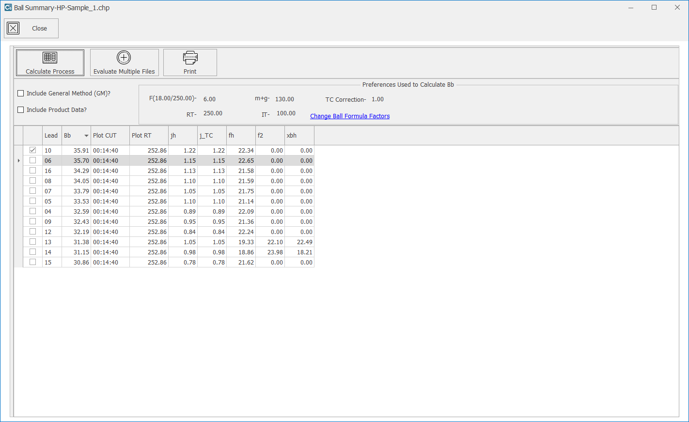Uncheck the checkbox for lead 10
This screenshot has width=689, height=422.
[x=32, y=150]
